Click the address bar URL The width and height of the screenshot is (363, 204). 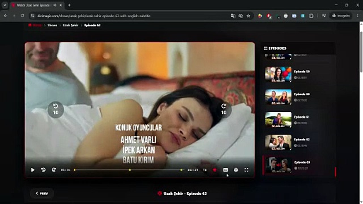[94, 16]
